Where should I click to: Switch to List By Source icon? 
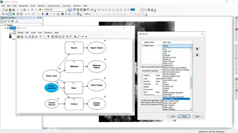(x=6, y=21)
